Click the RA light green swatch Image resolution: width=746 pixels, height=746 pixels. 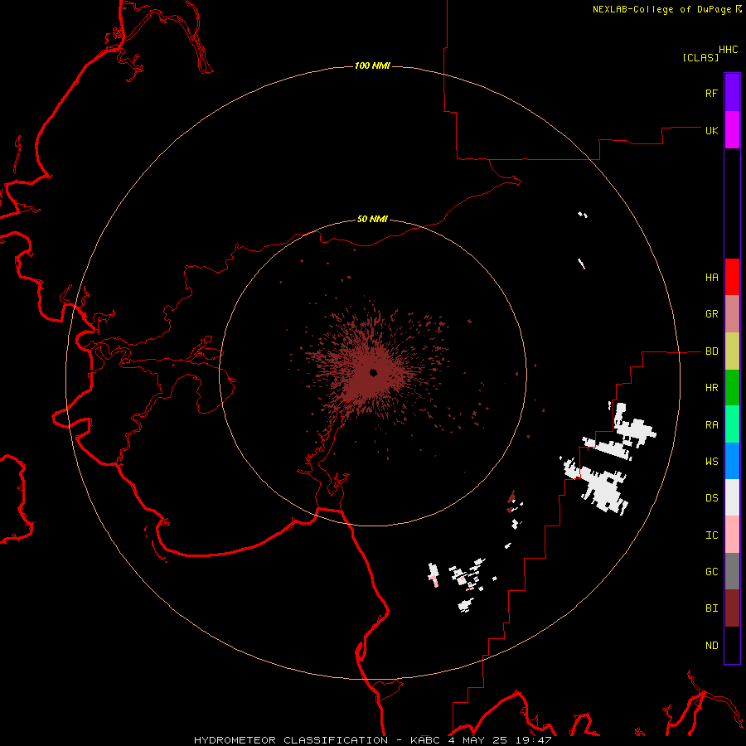pyautogui.click(x=732, y=424)
